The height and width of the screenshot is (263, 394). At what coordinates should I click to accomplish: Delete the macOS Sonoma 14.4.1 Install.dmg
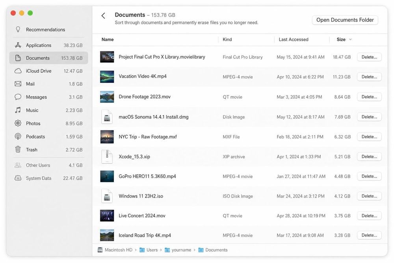tap(369, 117)
